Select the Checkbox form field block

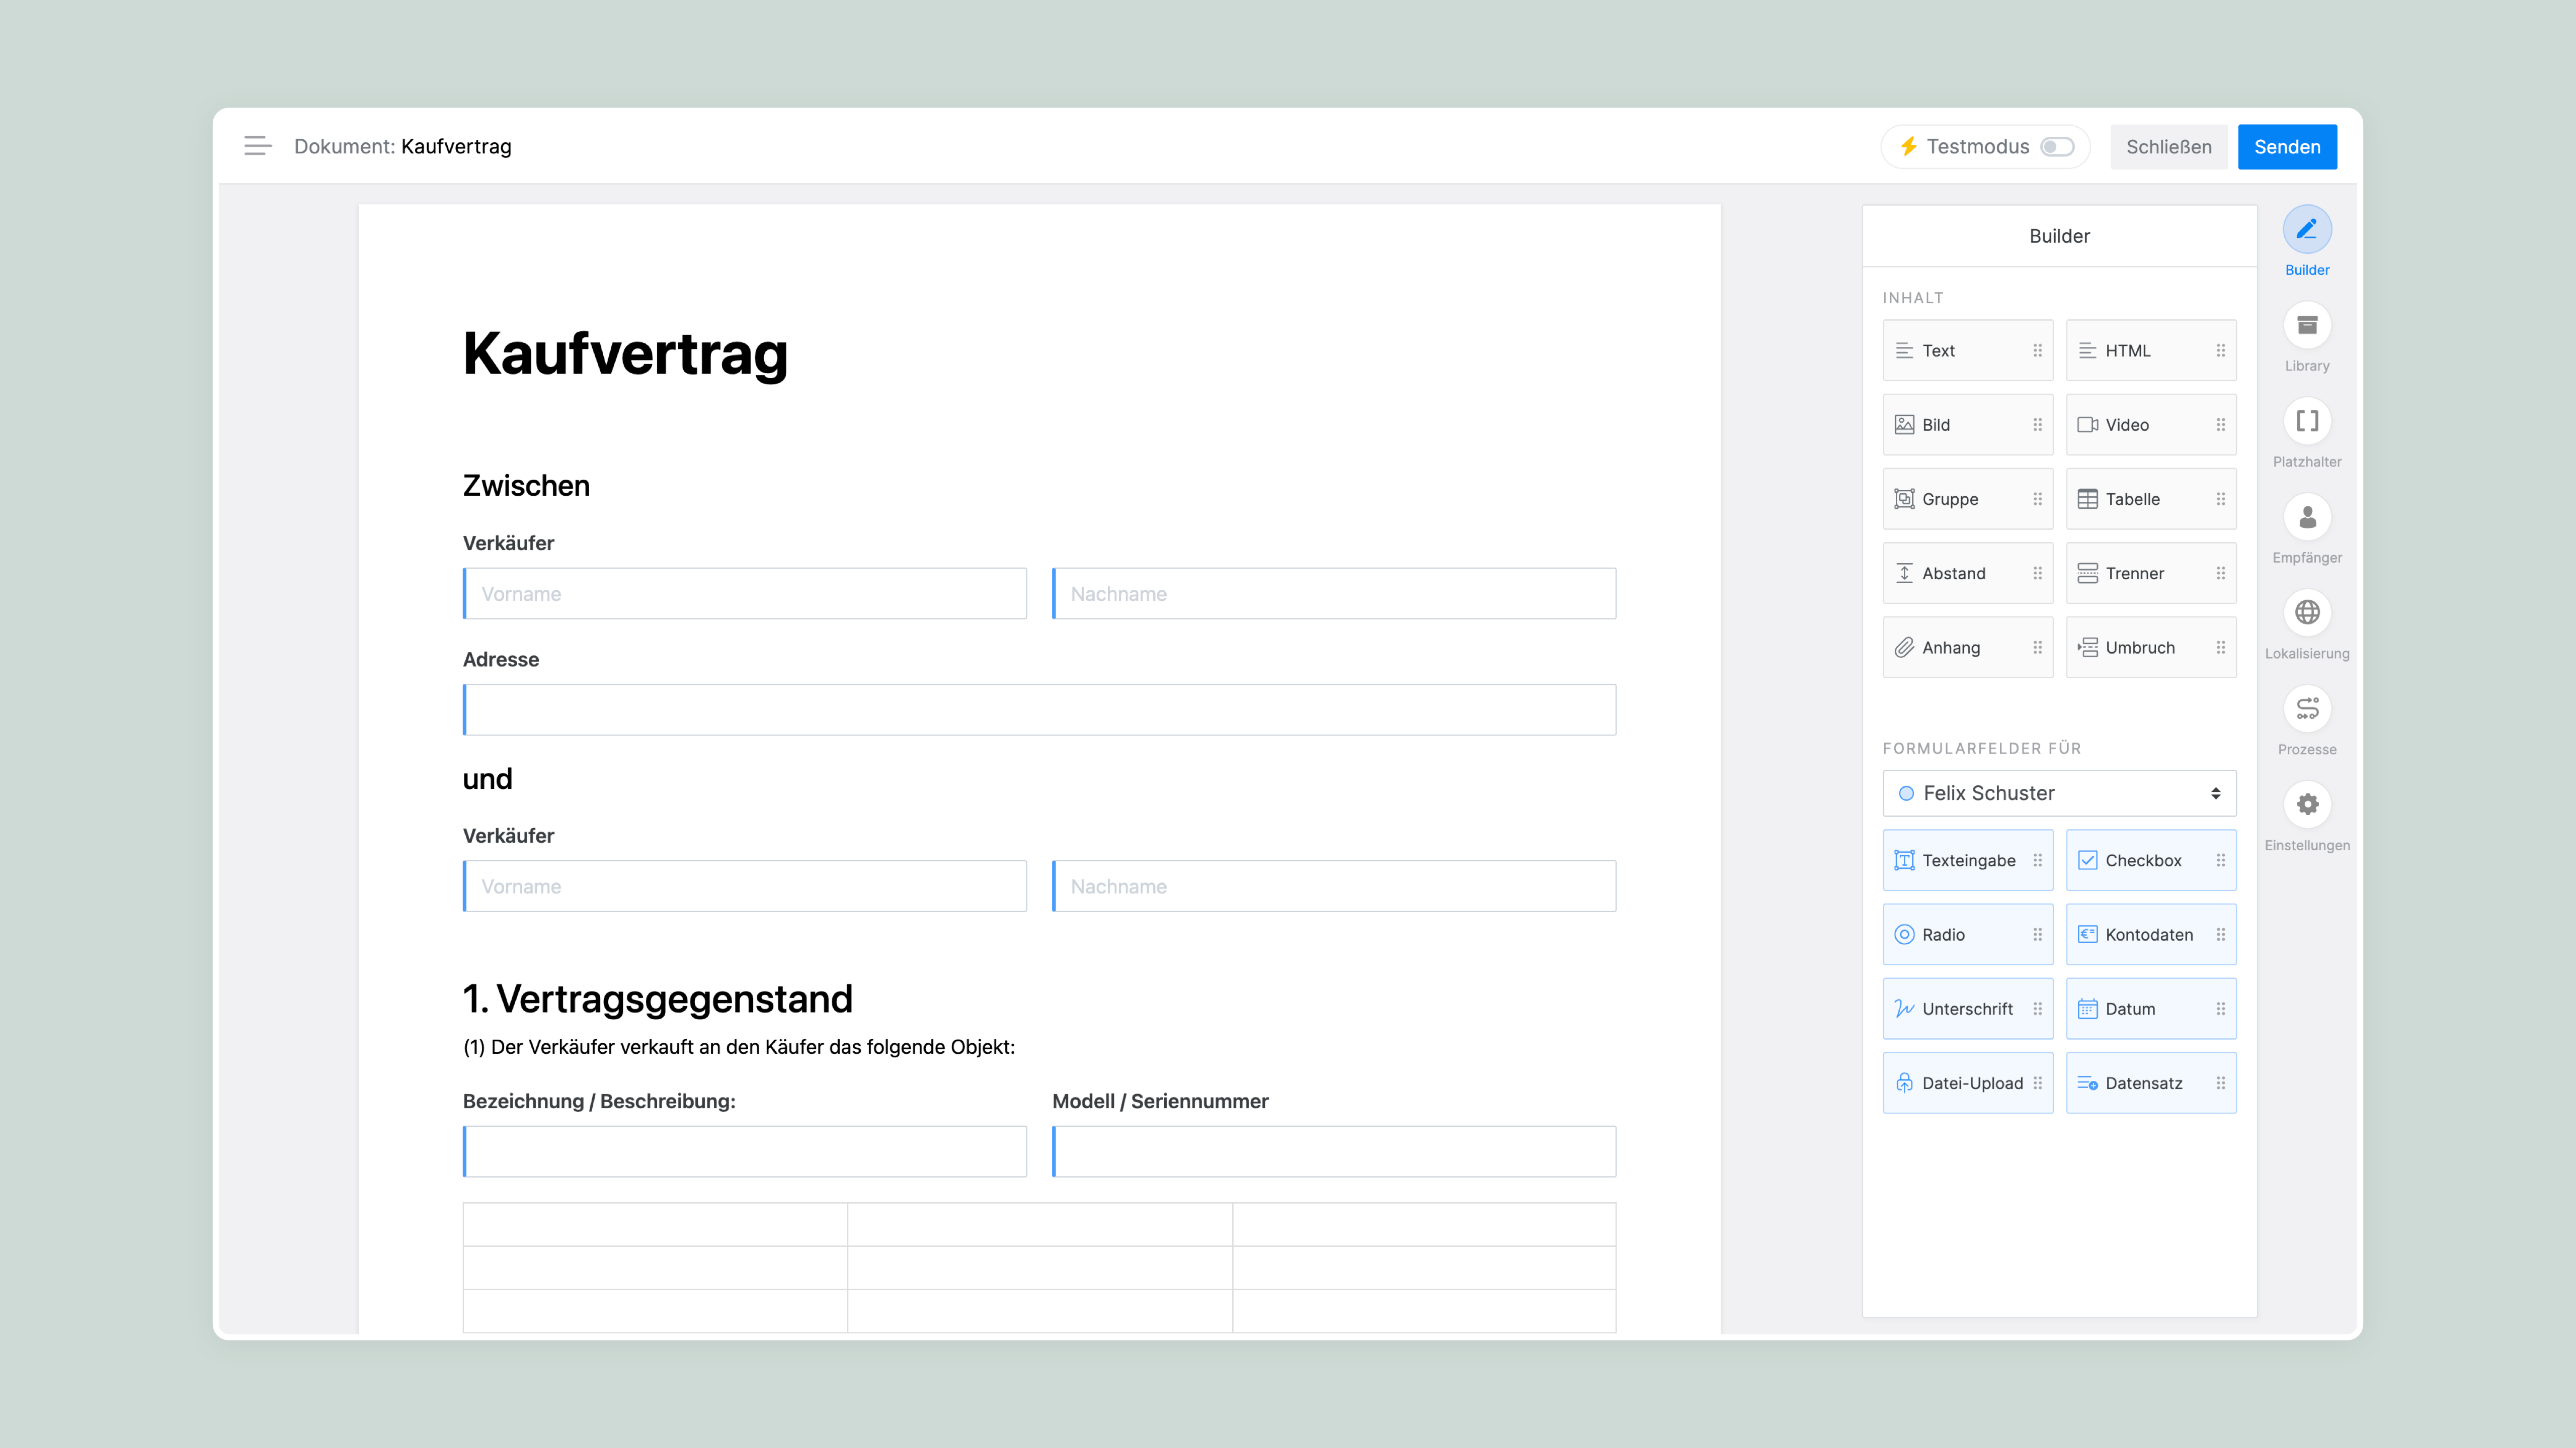click(2150, 860)
